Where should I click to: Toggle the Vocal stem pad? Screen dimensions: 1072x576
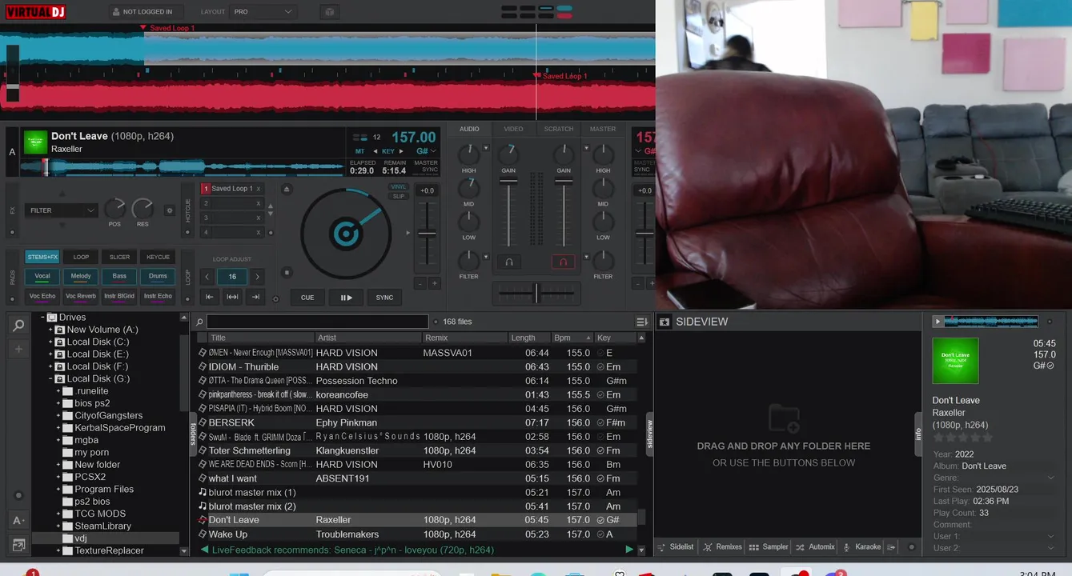[42, 276]
